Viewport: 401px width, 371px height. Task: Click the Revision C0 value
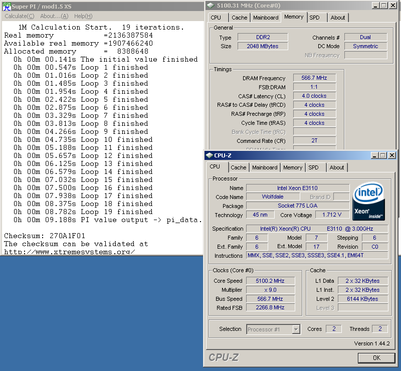(x=374, y=247)
